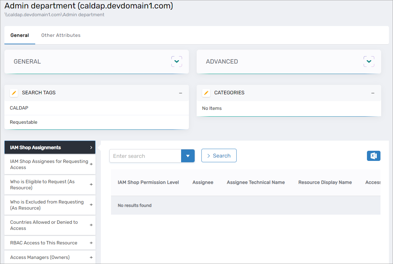Viewport: 393px width, 264px height.
Task: Click the pencil edit icon for Categories
Action: 206,93
